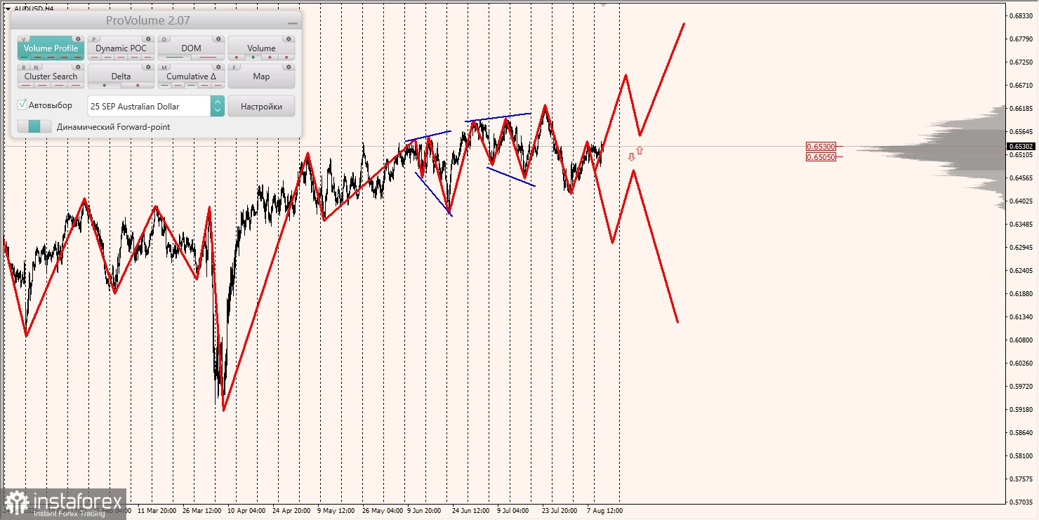1039x520 pixels.
Task: Enable the DOM module
Action: (192, 48)
